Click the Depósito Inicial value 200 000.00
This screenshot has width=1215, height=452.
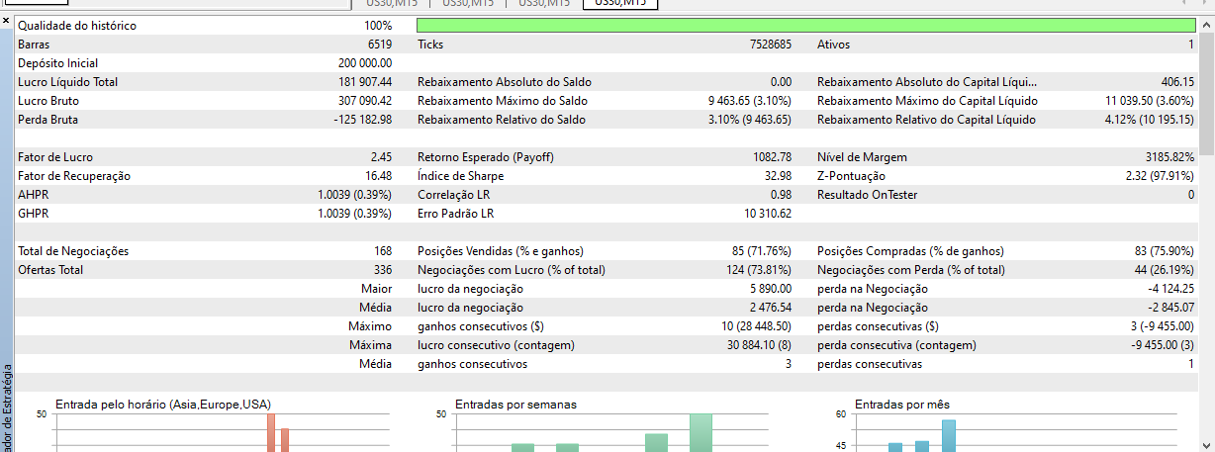pyautogui.click(x=364, y=63)
